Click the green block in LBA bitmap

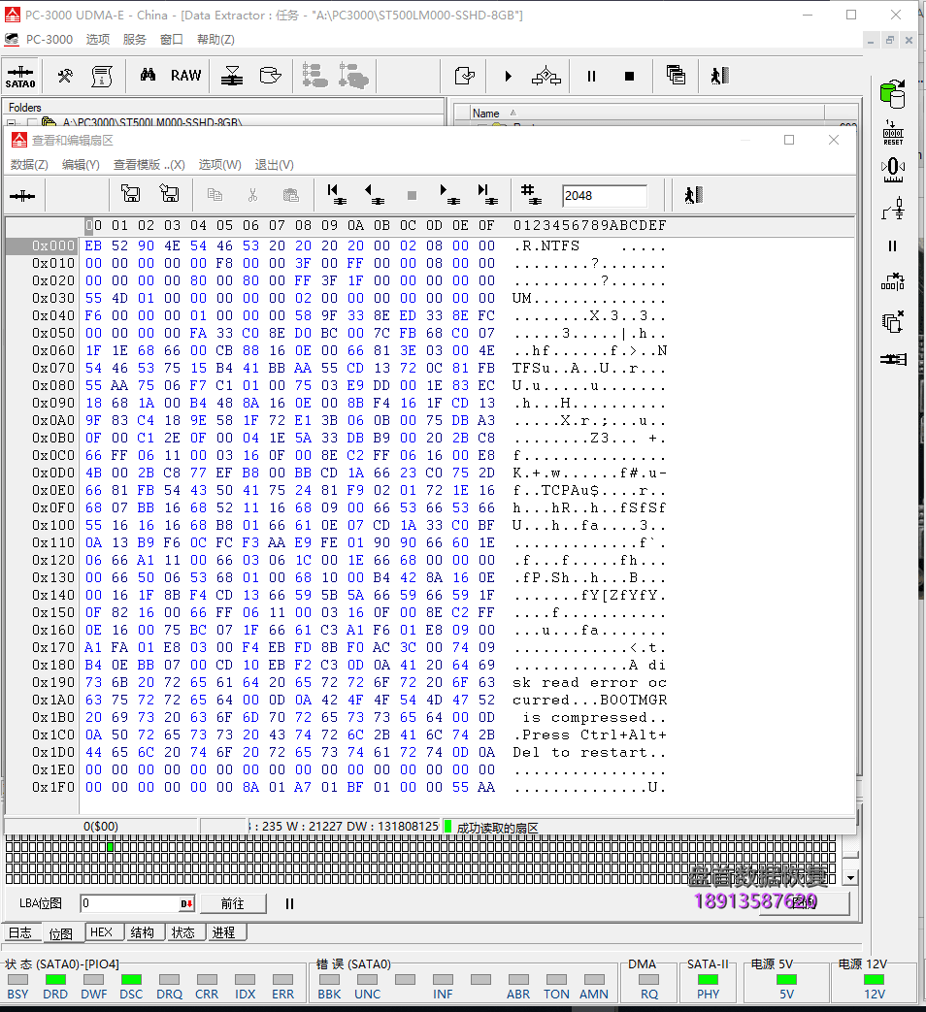coord(111,847)
